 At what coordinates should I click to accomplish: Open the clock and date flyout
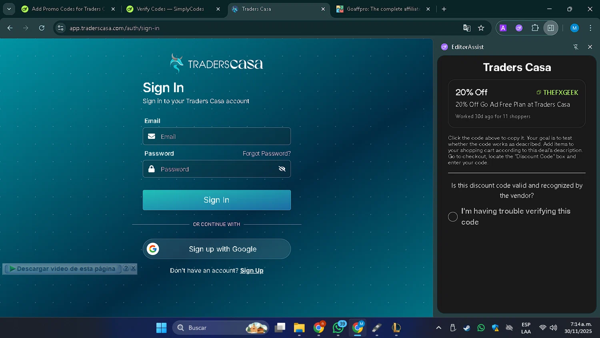pyautogui.click(x=578, y=328)
